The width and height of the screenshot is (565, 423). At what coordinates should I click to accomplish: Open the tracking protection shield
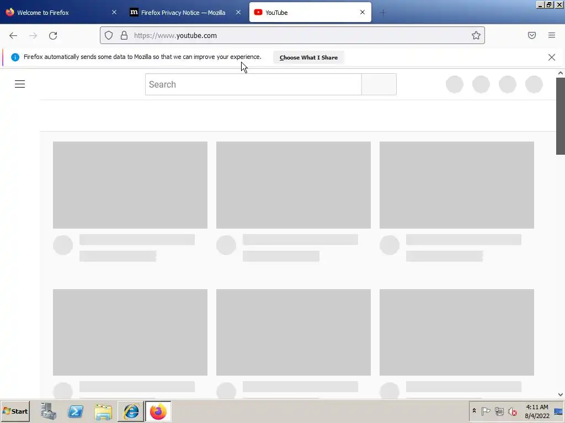point(109,35)
